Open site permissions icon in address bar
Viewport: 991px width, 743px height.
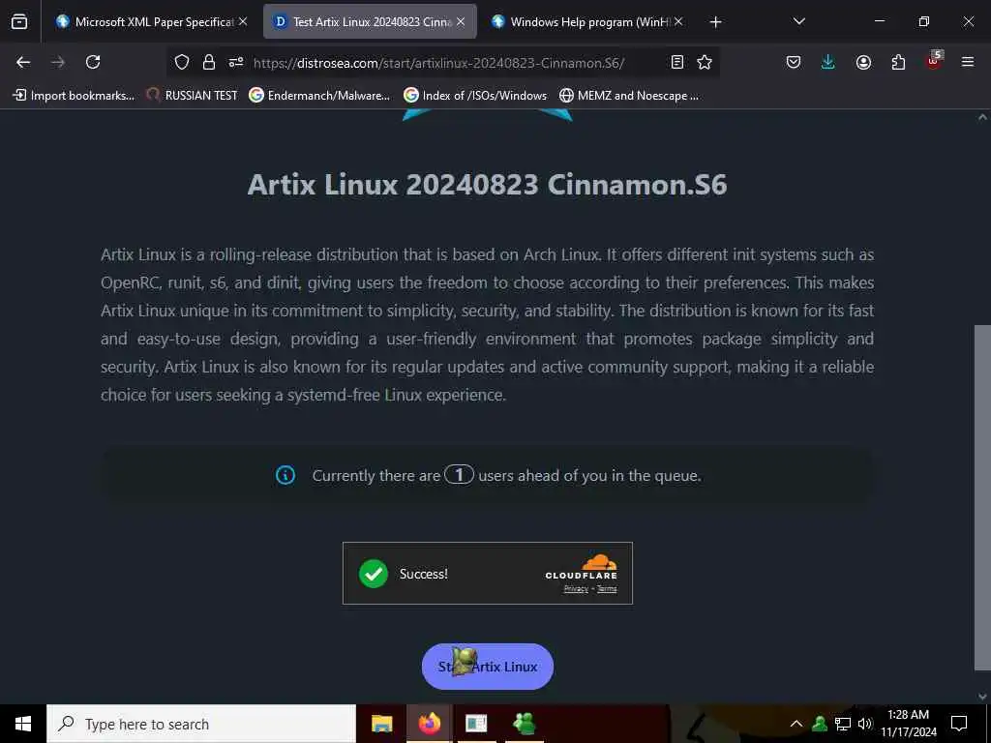point(236,62)
